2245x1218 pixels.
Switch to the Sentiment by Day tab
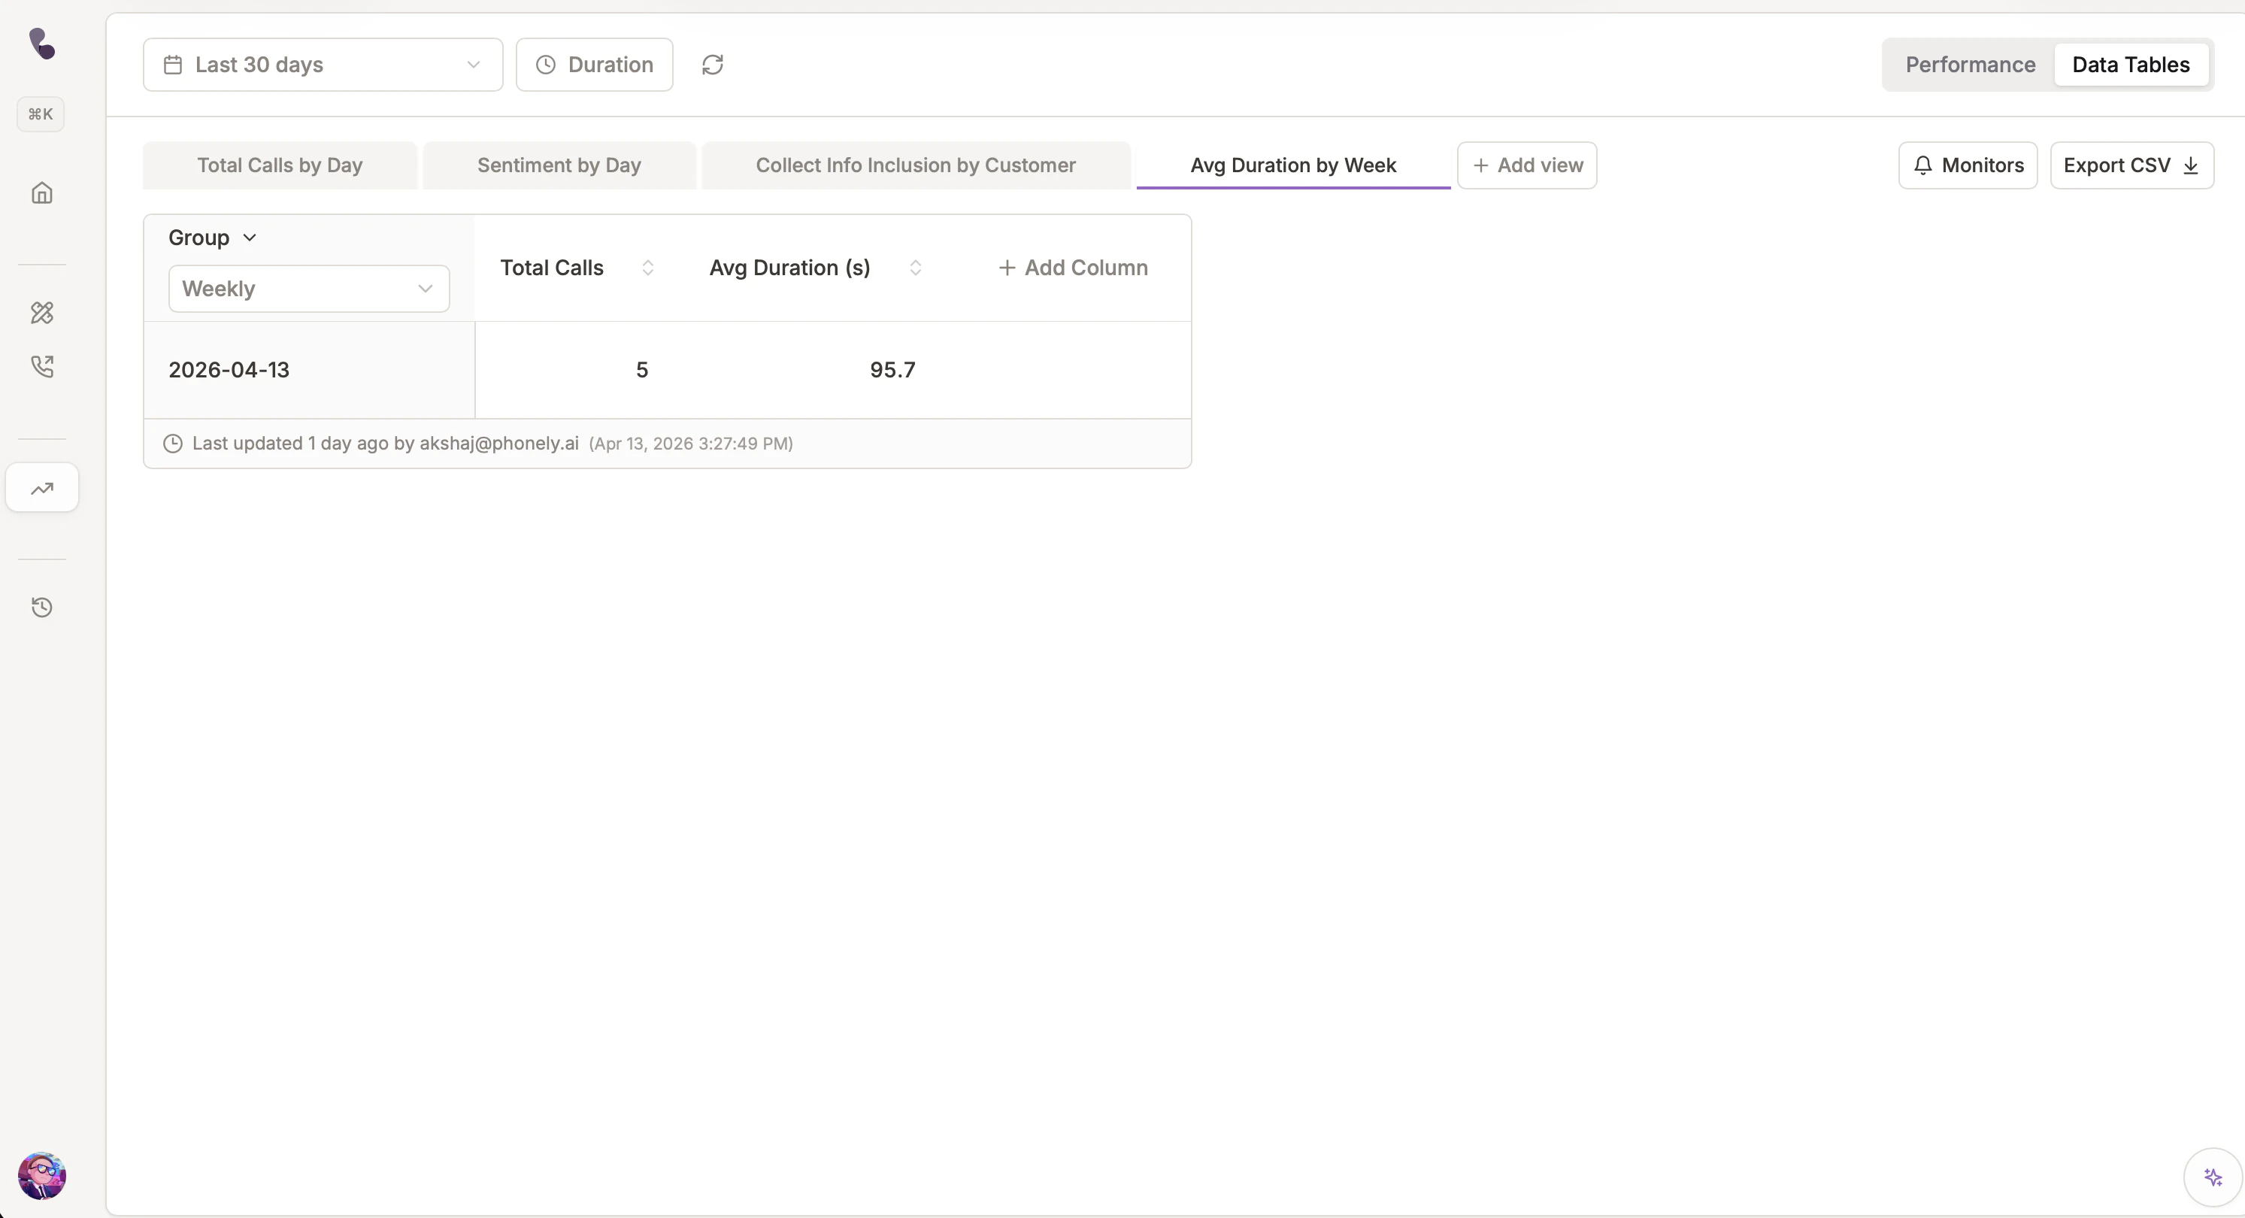click(x=559, y=165)
